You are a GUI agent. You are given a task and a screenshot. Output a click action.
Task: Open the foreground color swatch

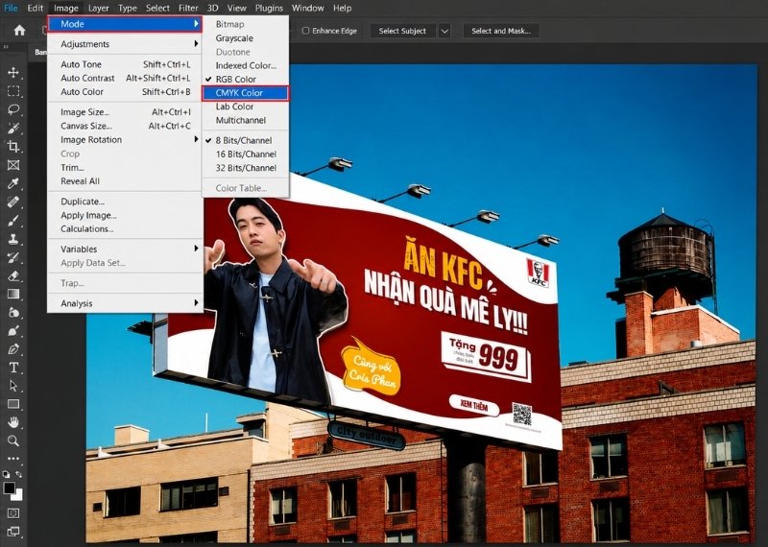[9, 488]
